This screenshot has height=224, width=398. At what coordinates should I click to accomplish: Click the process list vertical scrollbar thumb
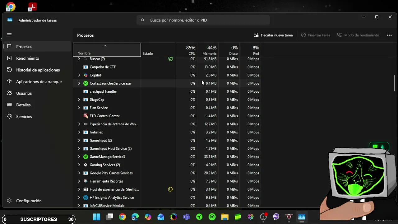tap(395, 83)
